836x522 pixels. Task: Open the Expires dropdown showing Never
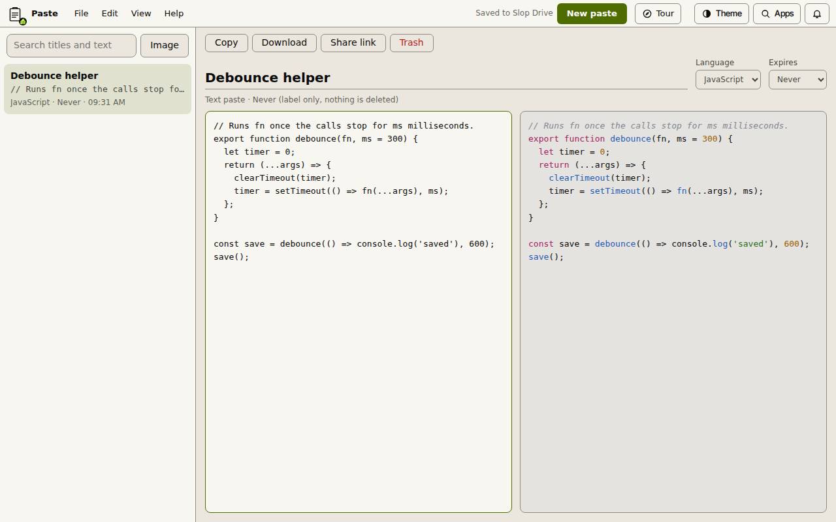pyautogui.click(x=797, y=80)
